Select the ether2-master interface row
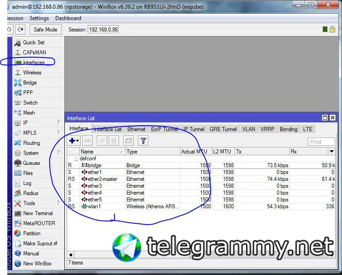The width and height of the screenshot is (342, 275). (201, 179)
